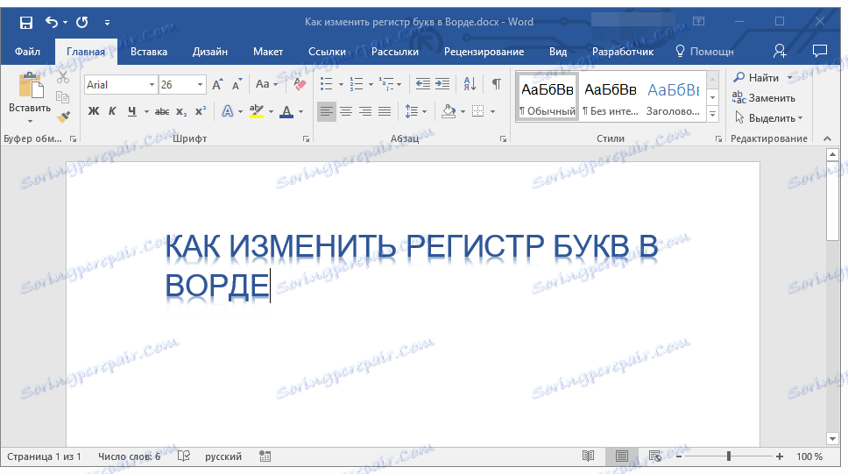Apply the Обычный style
Screen dimensions: 848x474
click(548, 97)
